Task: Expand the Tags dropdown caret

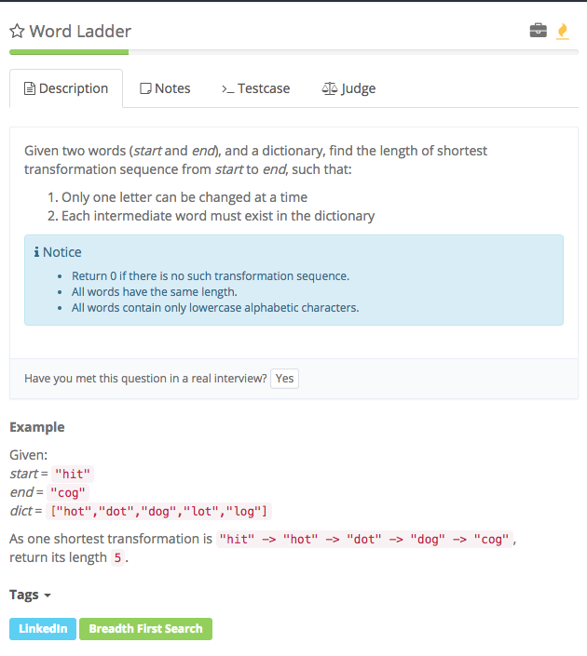Action: 48,596
